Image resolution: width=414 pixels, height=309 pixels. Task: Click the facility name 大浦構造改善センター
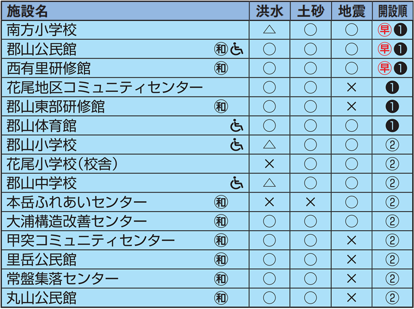[x=76, y=221]
